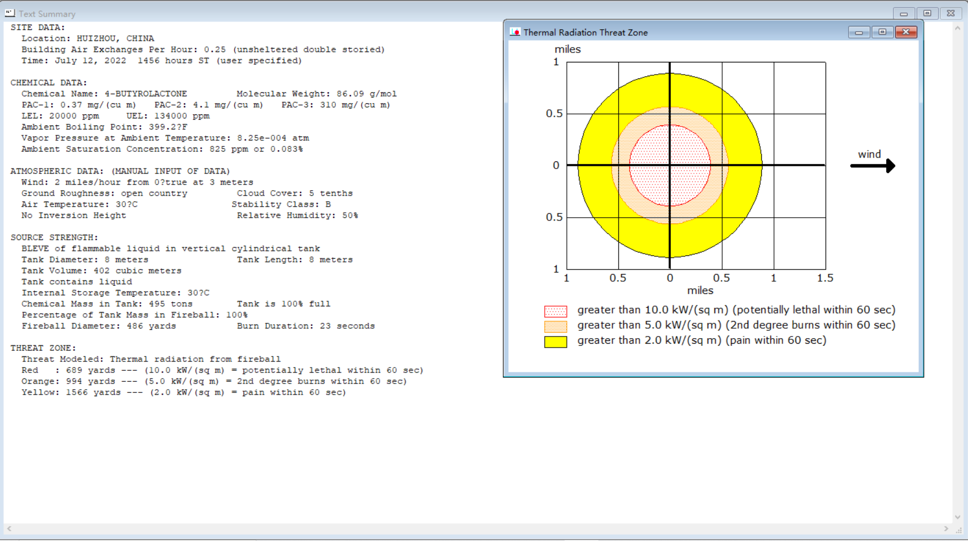The image size is (968, 541).
Task: Click the "BLEVE of flammable liquid" line
Action: [171, 249]
